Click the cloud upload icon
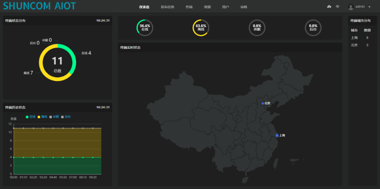The height and width of the screenshot is (189, 380). click(x=329, y=7)
